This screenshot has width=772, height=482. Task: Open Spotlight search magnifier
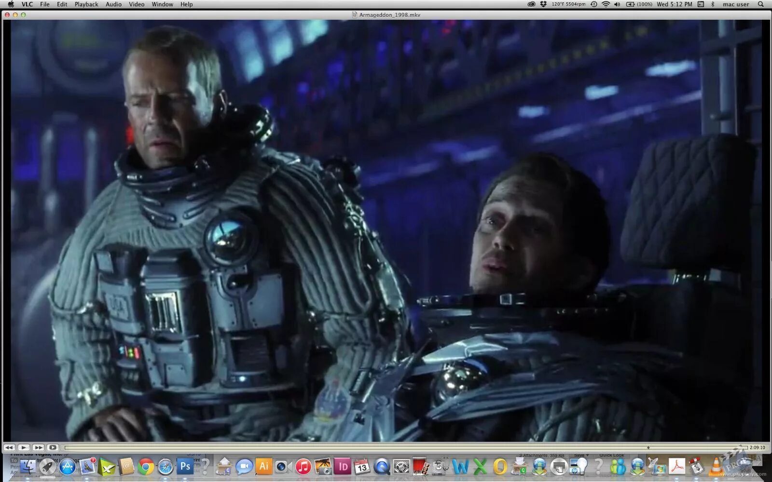click(761, 4)
